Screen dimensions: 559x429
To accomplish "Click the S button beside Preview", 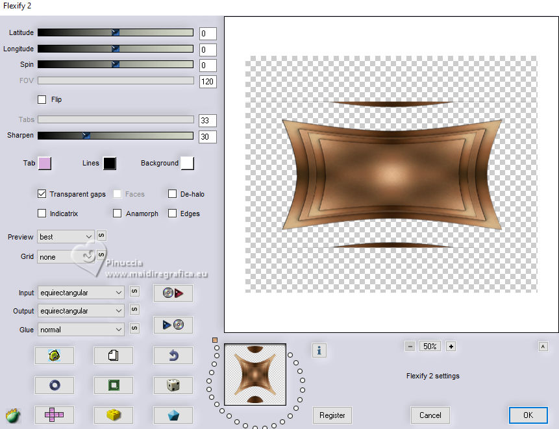I will [101, 236].
